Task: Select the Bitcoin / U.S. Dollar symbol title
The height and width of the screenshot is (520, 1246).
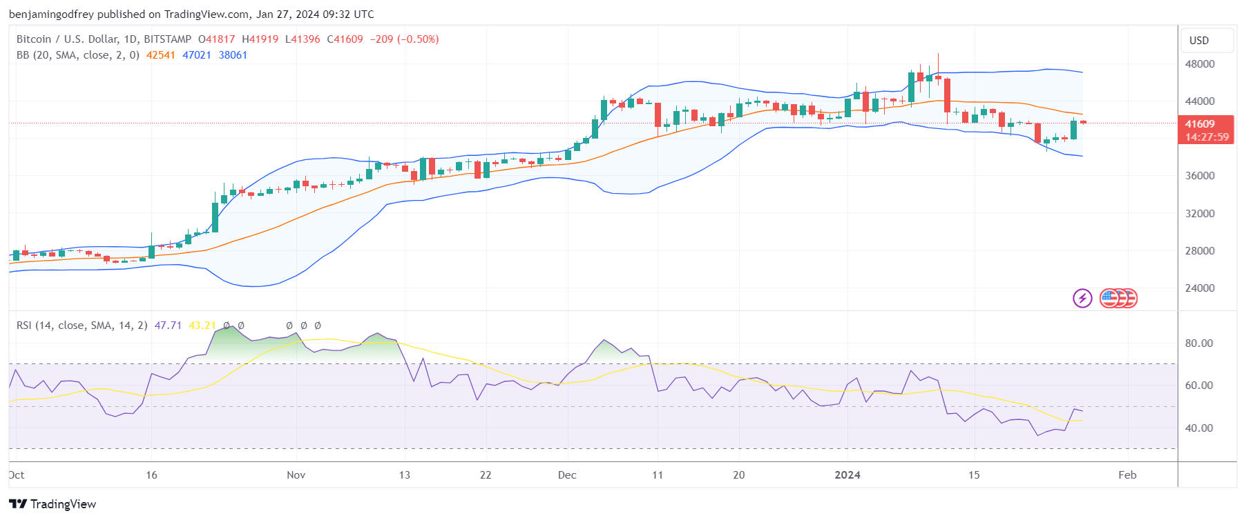Action: [104, 39]
